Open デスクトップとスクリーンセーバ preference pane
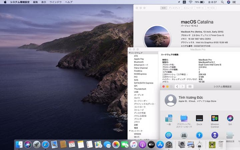Image resolution: width=240 pixels, height=150 pixels. [x=184, y=121]
